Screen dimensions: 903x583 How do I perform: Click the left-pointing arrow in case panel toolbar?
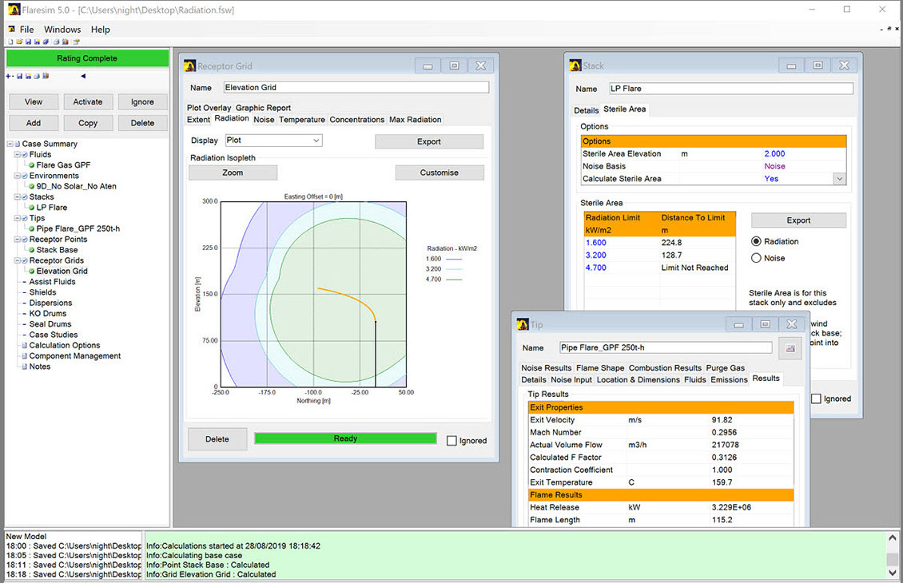[83, 76]
